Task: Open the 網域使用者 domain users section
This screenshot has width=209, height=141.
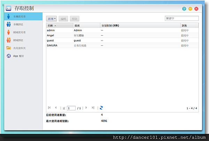Action: pos(23,32)
